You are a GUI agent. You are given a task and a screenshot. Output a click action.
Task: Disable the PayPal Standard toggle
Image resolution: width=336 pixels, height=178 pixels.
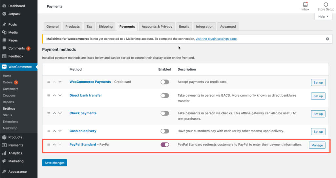(165, 145)
